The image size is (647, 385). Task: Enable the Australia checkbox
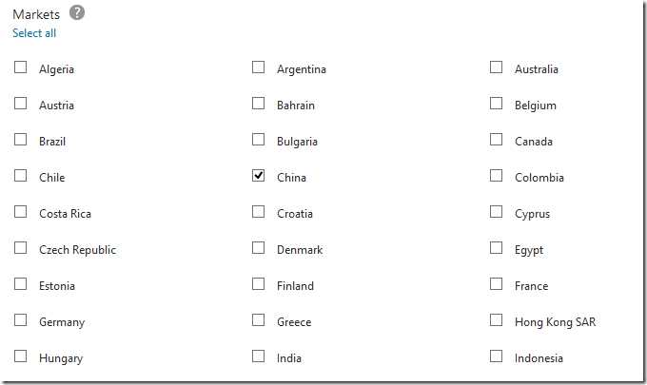(x=497, y=67)
